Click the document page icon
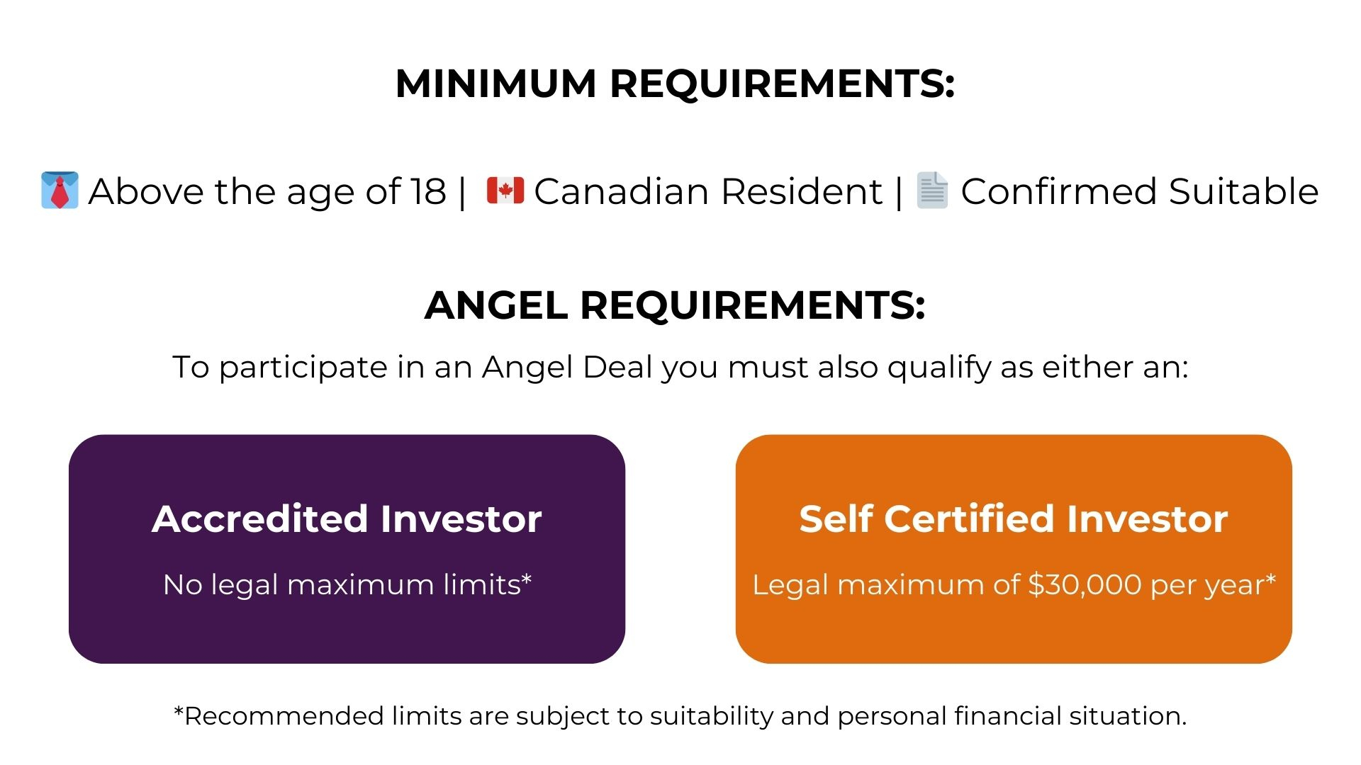Screen dimensions: 1361x765 tap(932, 190)
